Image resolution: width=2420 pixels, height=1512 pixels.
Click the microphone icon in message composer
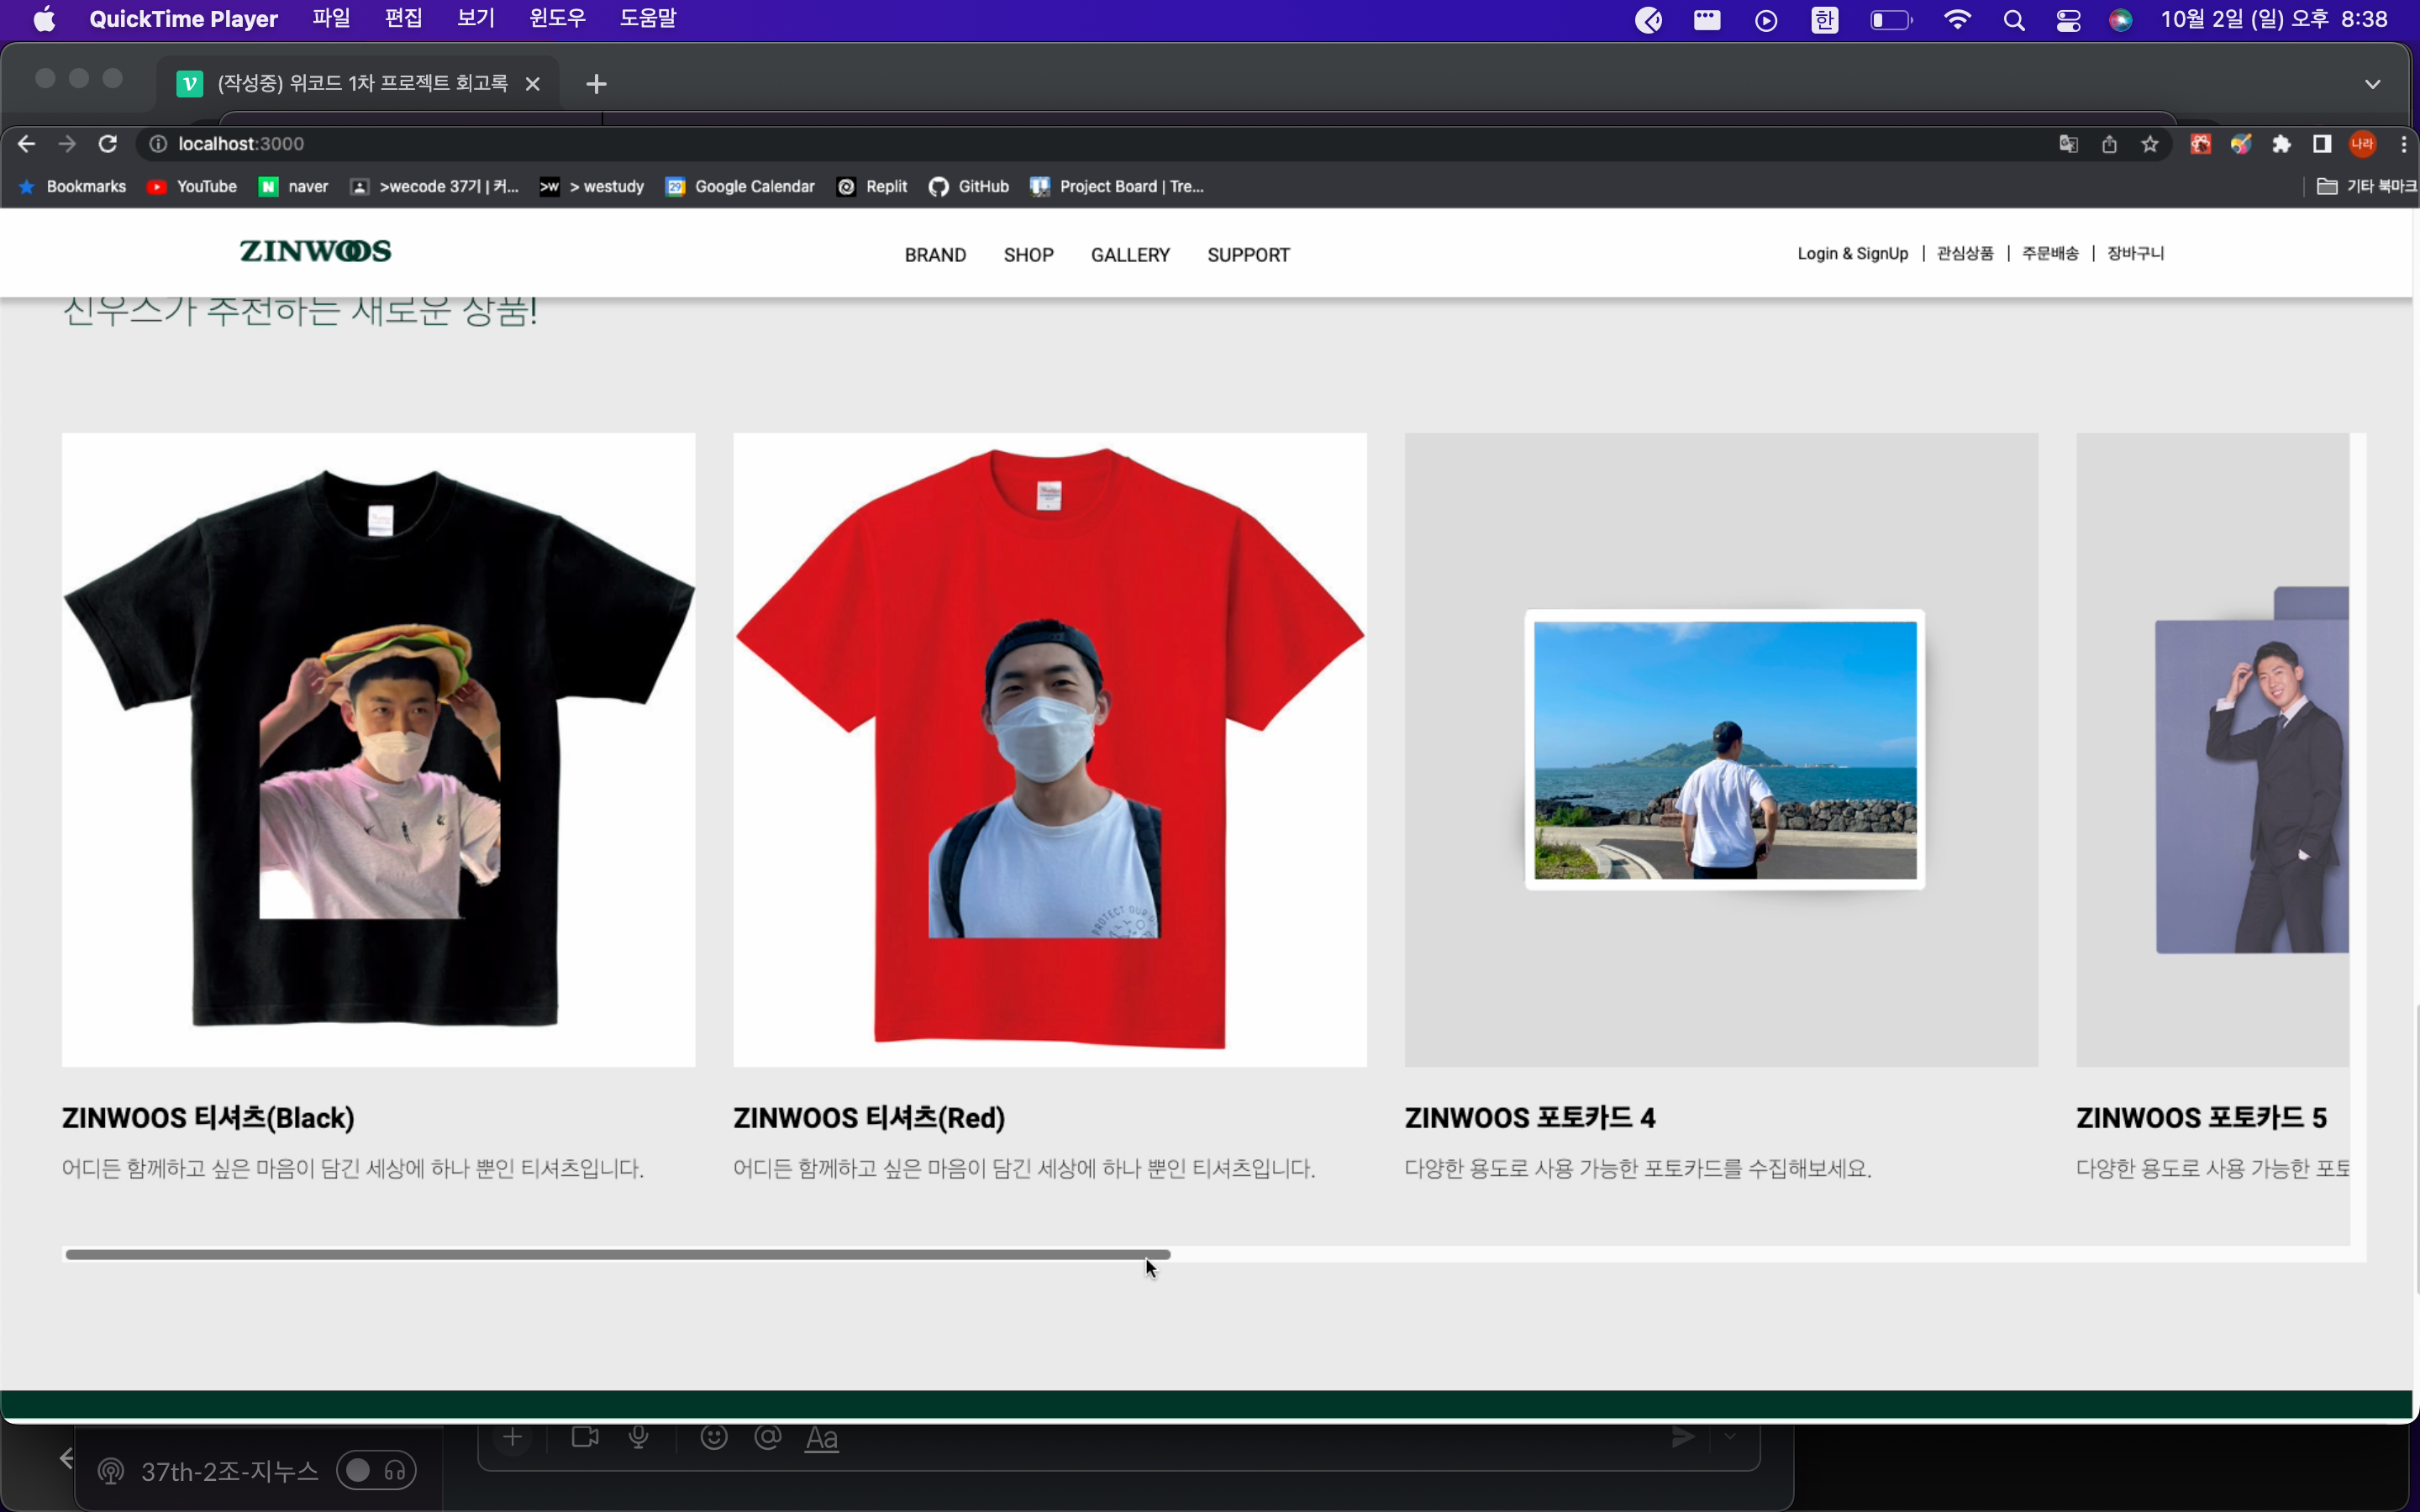pyautogui.click(x=638, y=1437)
